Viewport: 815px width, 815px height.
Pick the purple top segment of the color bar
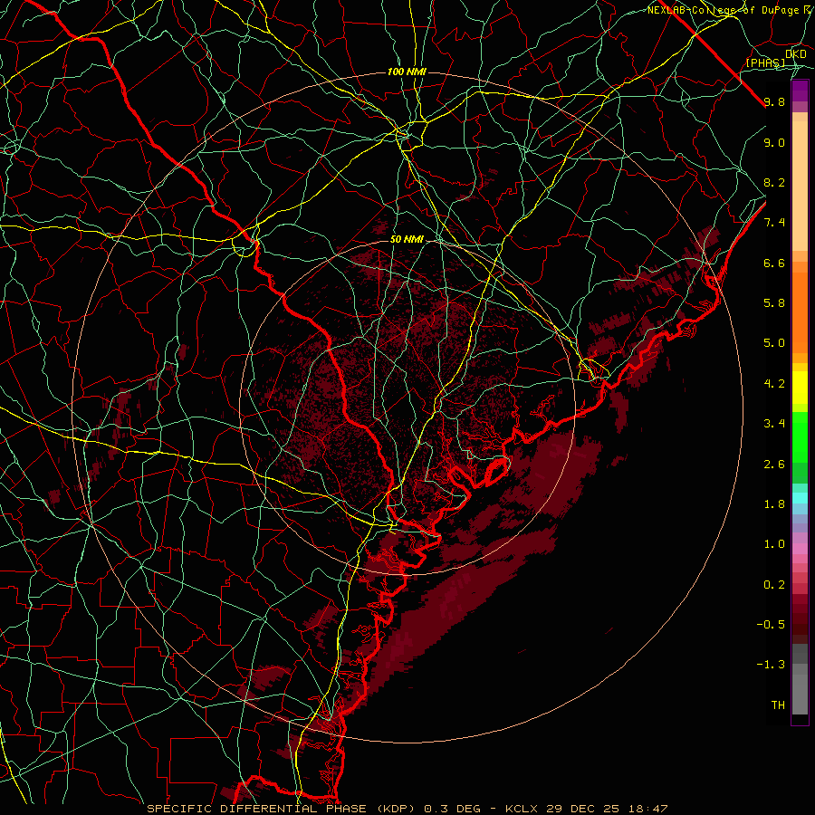[800, 91]
